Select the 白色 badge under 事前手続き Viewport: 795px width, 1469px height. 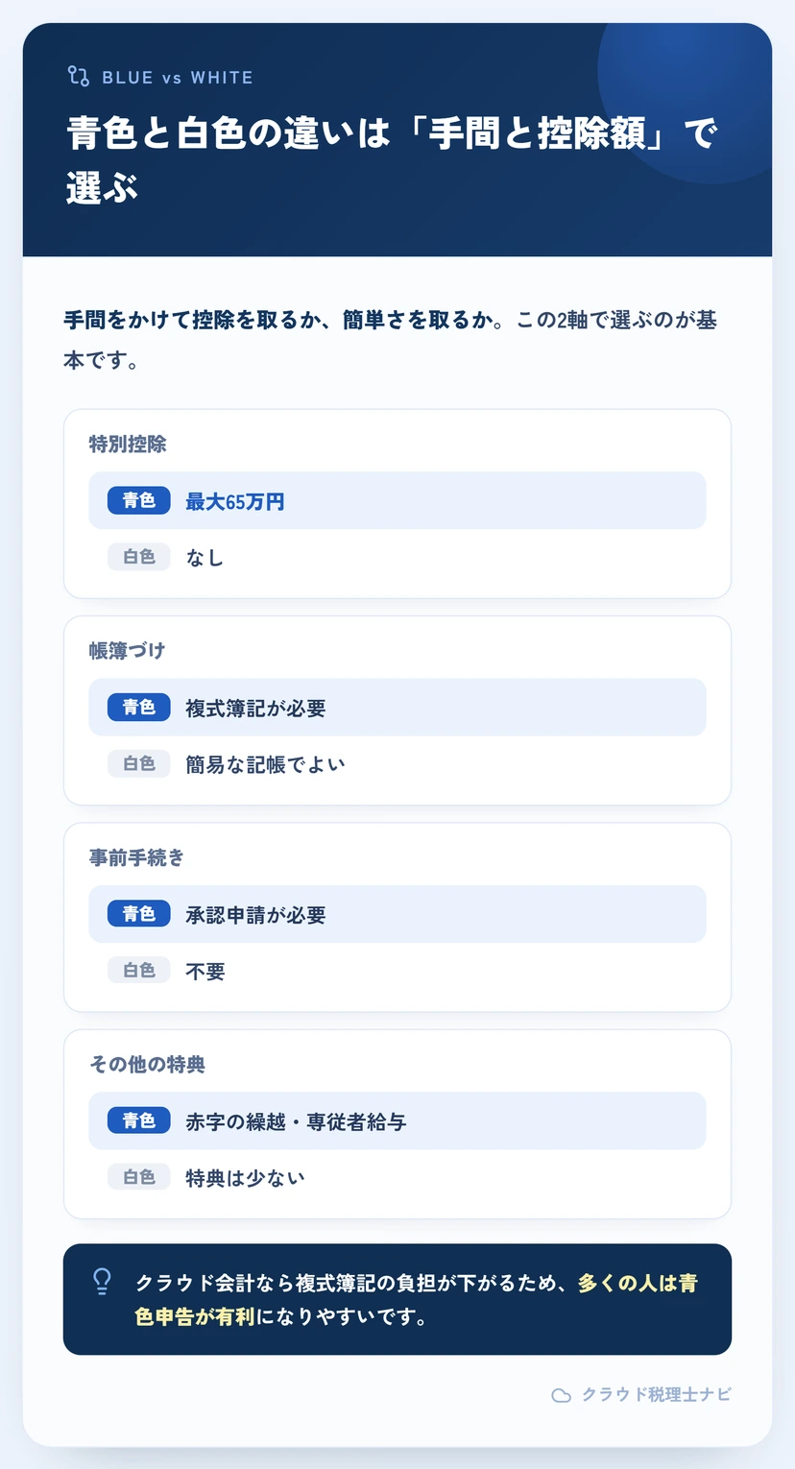(139, 971)
